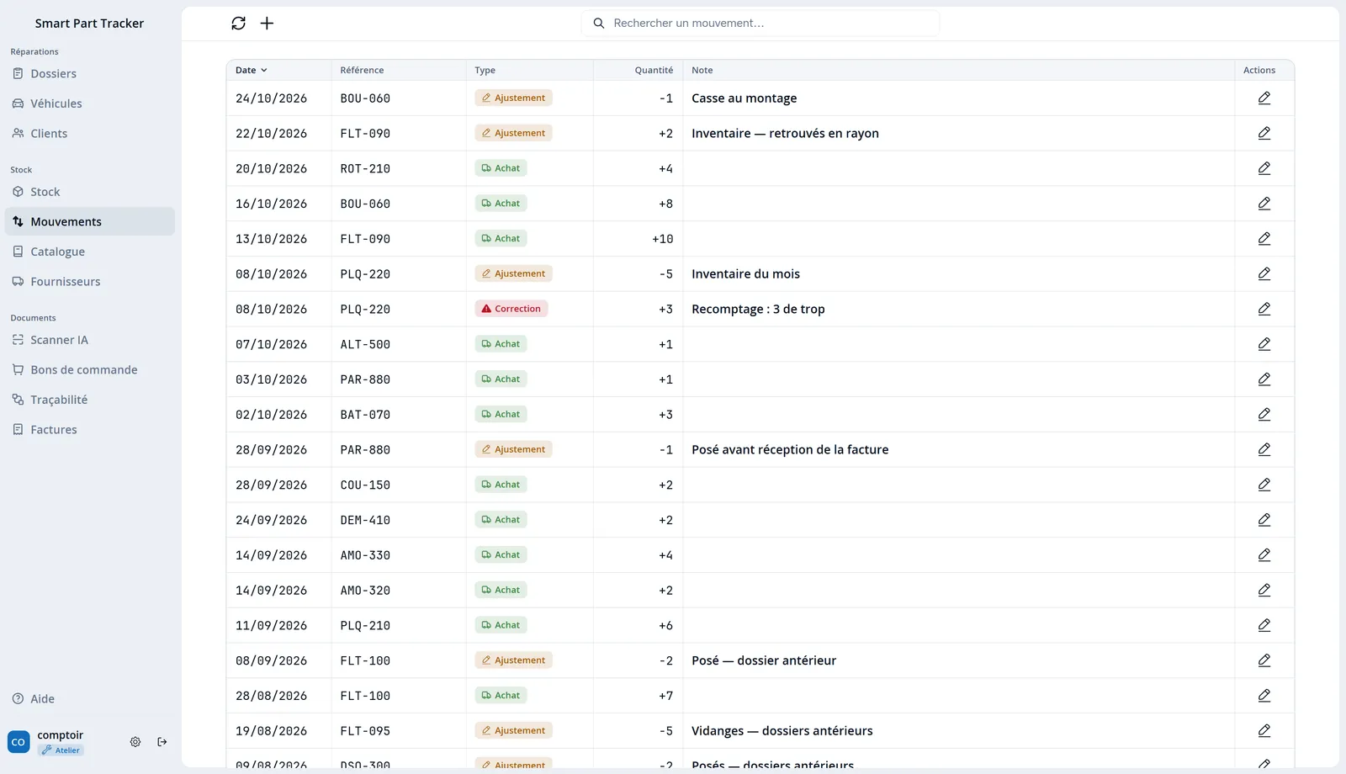
Task: Open Dossiers in the sidebar
Action: click(x=90, y=74)
